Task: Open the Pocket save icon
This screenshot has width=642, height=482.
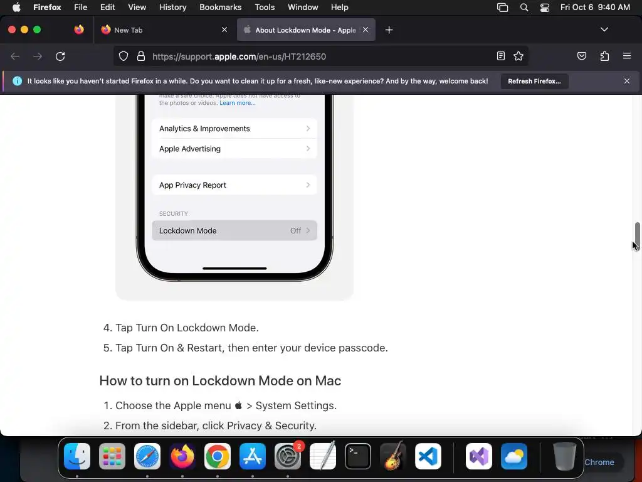Action: coord(582,56)
